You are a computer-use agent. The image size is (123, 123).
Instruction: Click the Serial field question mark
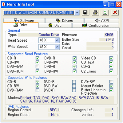pos(113,48)
